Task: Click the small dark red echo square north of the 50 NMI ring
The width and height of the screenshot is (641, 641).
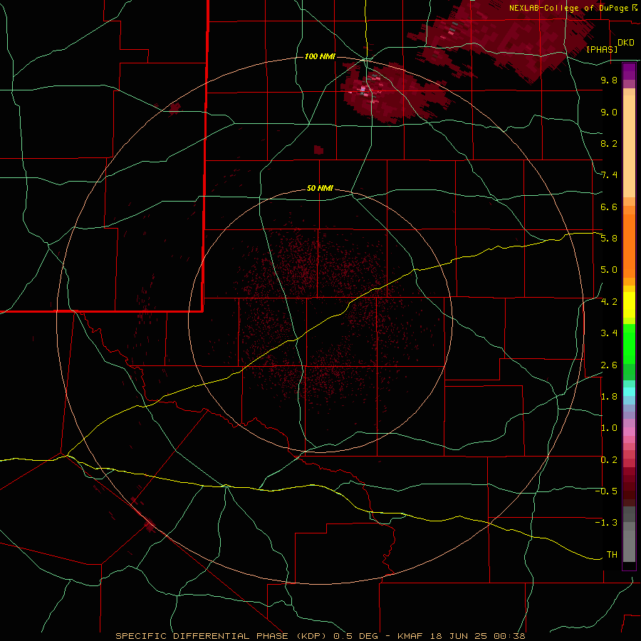Action: pyautogui.click(x=318, y=150)
